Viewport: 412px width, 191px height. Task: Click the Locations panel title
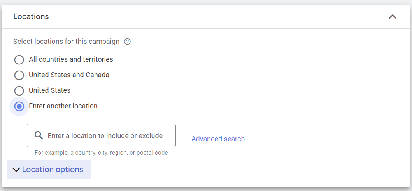(x=31, y=17)
